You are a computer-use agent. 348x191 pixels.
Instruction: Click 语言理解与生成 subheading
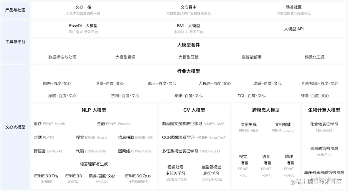point(94,164)
